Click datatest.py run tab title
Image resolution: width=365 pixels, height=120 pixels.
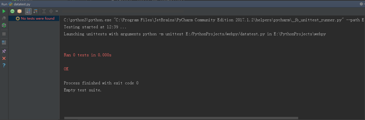[22, 4]
